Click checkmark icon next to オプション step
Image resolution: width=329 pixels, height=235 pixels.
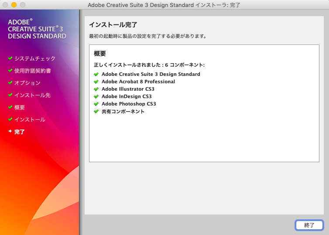click(10, 82)
